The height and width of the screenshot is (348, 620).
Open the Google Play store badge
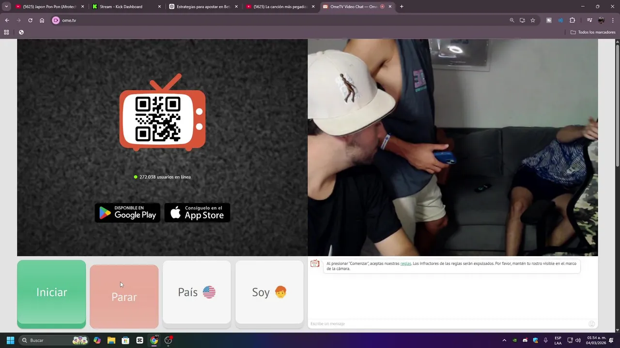pyautogui.click(x=127, y=213)
